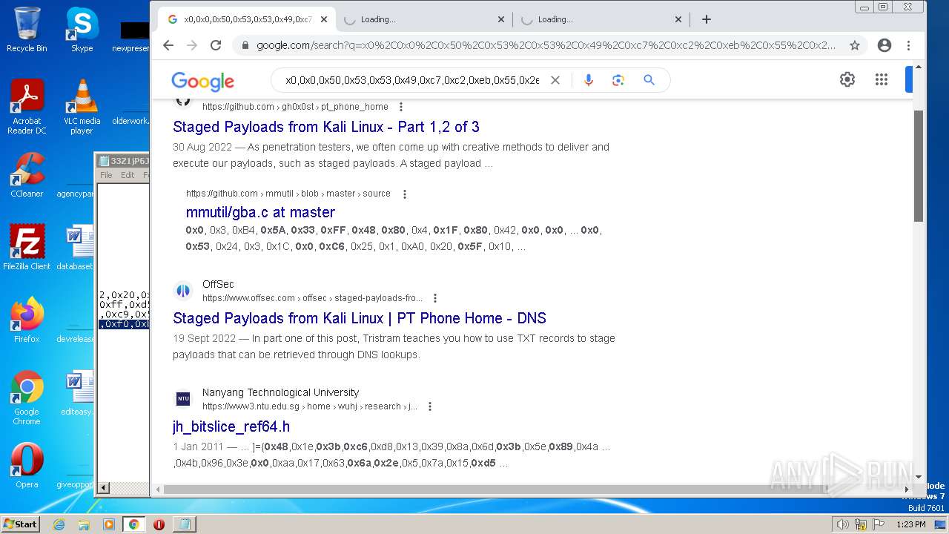Open options for OffSec result
The width and height of the screenshot is (949, 534).
435,298
